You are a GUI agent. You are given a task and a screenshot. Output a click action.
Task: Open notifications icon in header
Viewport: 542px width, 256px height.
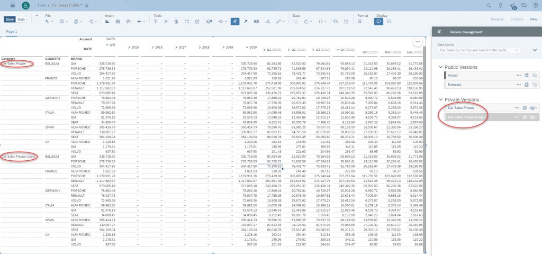pos(512,5)
